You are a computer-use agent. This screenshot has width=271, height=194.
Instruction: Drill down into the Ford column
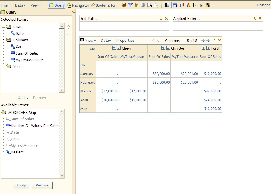click(208, 48)
